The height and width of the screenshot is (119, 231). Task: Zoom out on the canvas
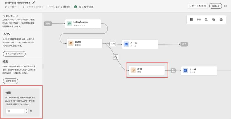tap(214, 20)
